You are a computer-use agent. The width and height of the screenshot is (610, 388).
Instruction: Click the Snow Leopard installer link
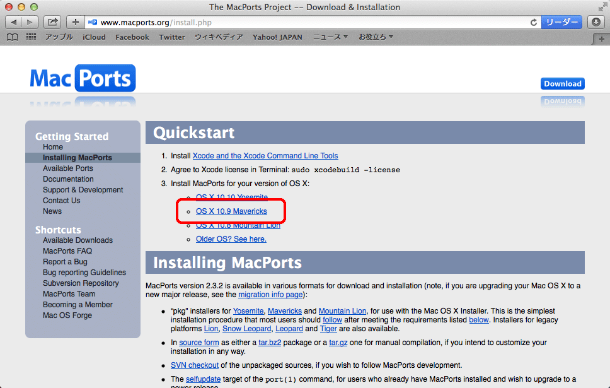coord(246,329)
